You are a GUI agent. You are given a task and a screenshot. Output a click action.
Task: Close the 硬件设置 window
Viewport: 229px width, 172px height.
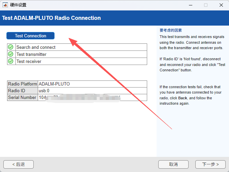221,5
